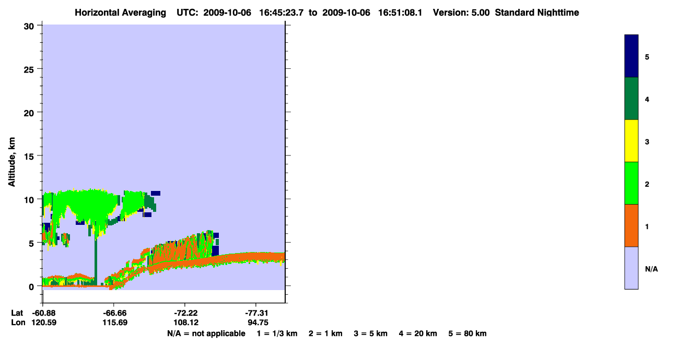Click the 'Standard Nighttime' label

click(537, 13)
